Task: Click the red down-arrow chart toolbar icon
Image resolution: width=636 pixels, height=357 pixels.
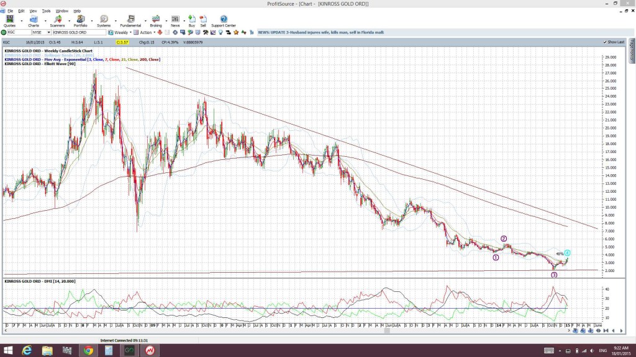Action: 160,32
